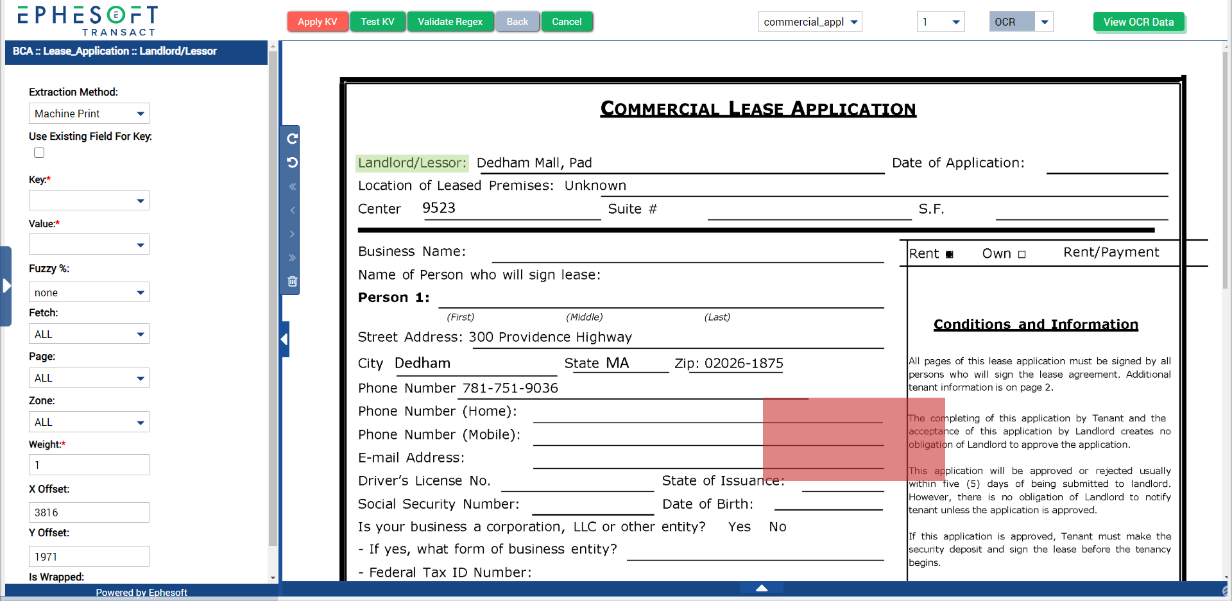Click the rotate counter-clockwise icon
Image resolution: width=1232 pixels, height=601 pixels.
coord(292,162)
